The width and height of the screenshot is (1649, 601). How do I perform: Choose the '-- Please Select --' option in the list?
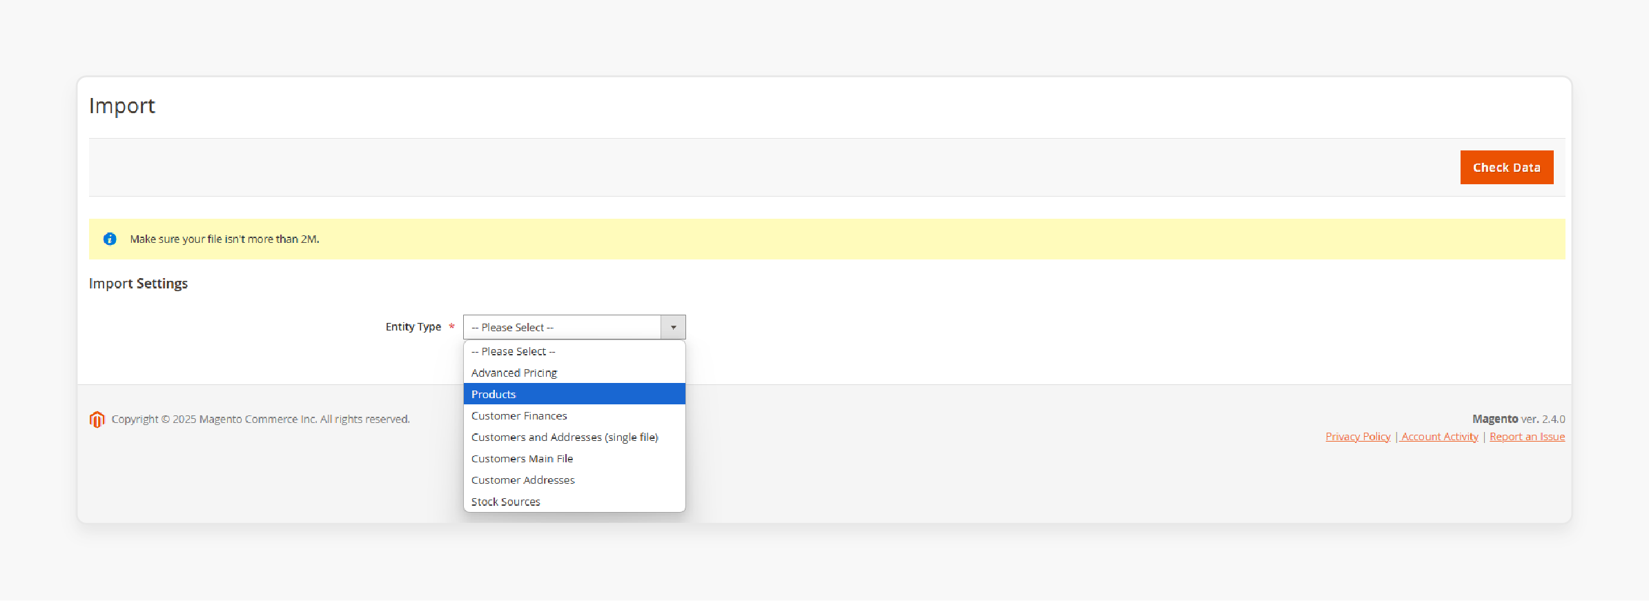point(574,351)
